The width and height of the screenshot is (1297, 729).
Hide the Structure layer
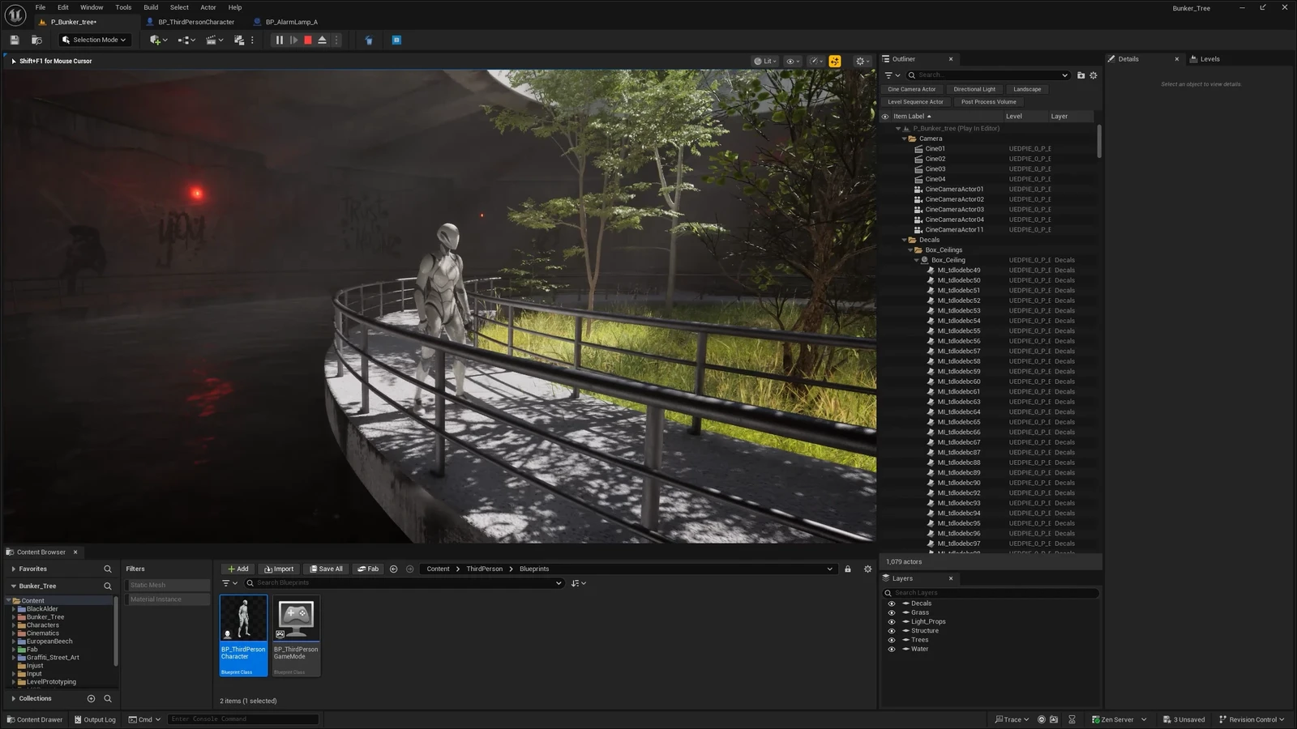892,630
